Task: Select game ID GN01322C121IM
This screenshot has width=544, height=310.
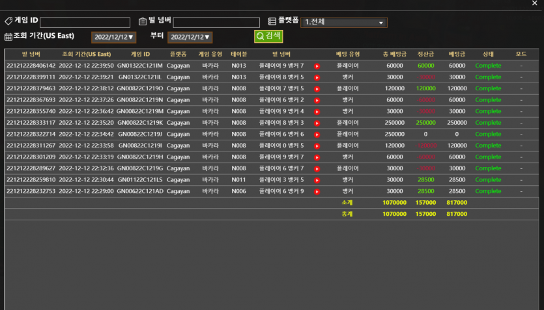Action: [x=140, y=66]
